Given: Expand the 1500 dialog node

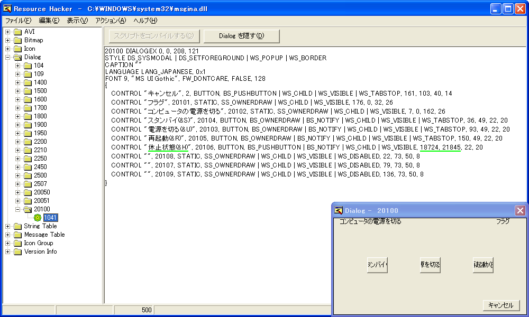Looking at the screenshot, I should 18,91.
